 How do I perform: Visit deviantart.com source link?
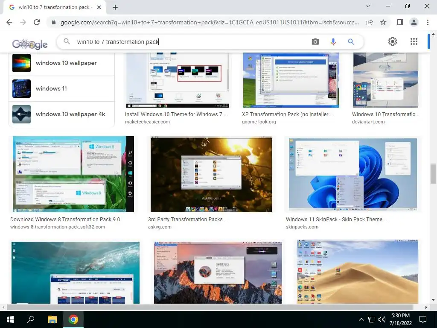click(x=368, y=122)
